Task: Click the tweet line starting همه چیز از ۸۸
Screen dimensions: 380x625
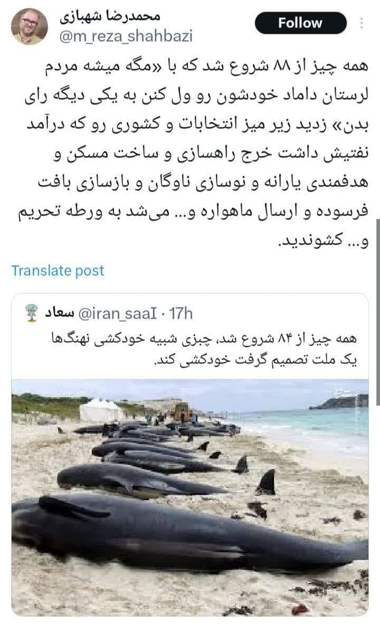Action: click(x=212, y=66)
